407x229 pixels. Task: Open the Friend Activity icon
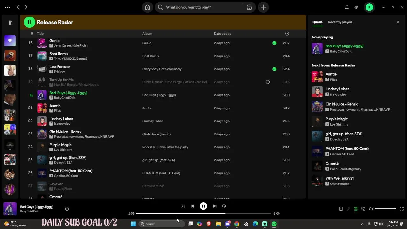[356, 7]
